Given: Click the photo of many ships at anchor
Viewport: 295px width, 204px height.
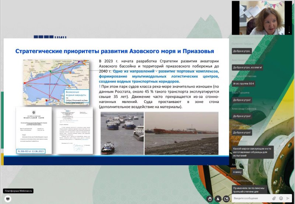Looking at the screenshot, I should pyautogui.click(x=122, y=133).
